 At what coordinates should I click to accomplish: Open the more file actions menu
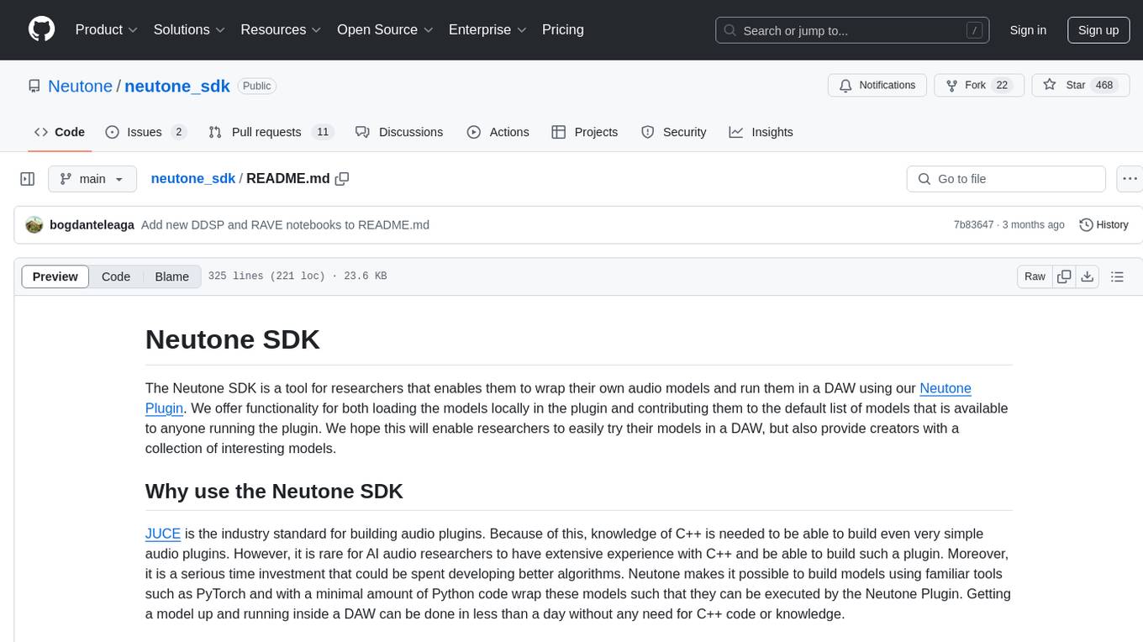[x=1130, y=179]
